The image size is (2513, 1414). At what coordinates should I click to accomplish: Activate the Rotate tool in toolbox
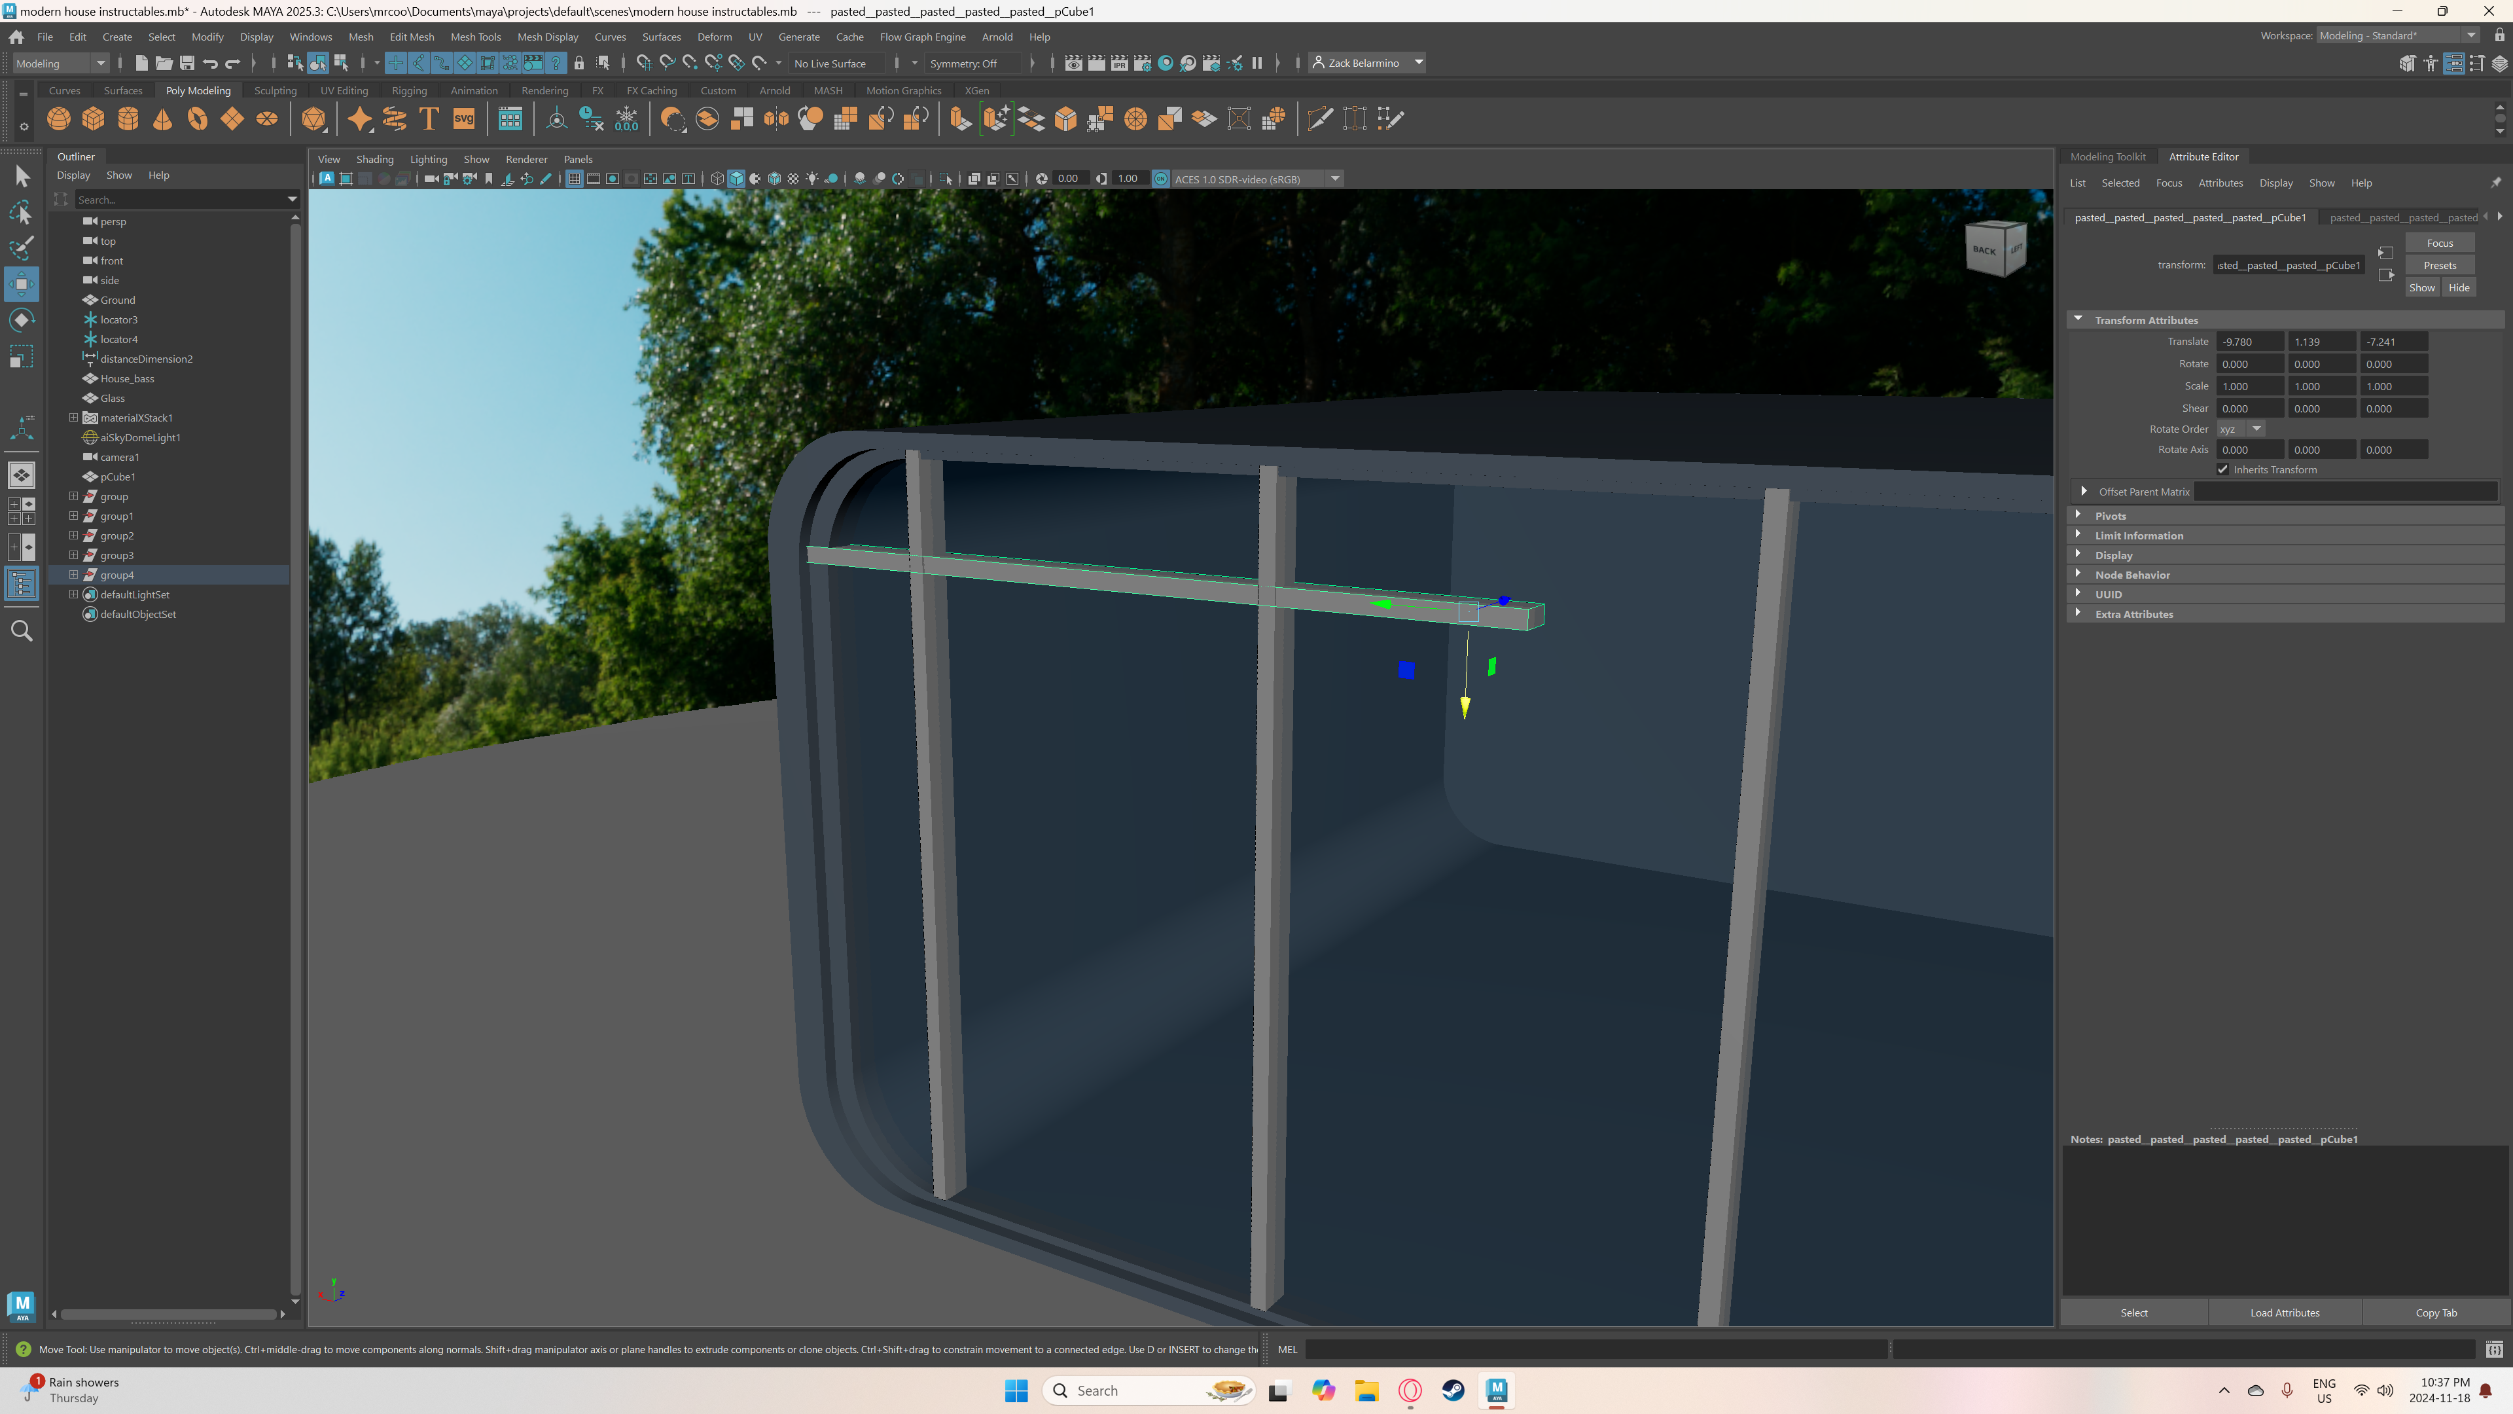[x=22, y=320]
